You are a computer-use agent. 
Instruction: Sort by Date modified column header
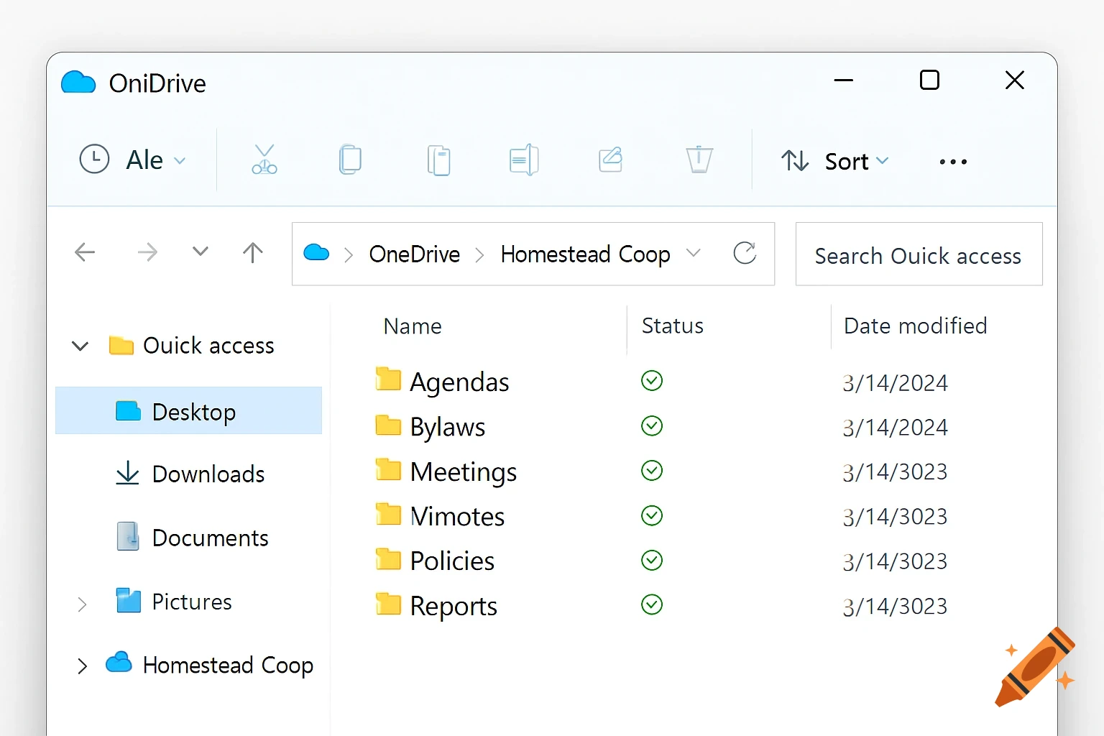[915, 326]
